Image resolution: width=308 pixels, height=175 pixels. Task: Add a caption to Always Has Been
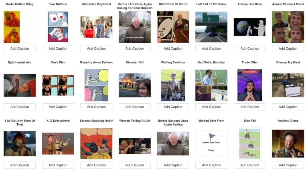tap(250, 48)
